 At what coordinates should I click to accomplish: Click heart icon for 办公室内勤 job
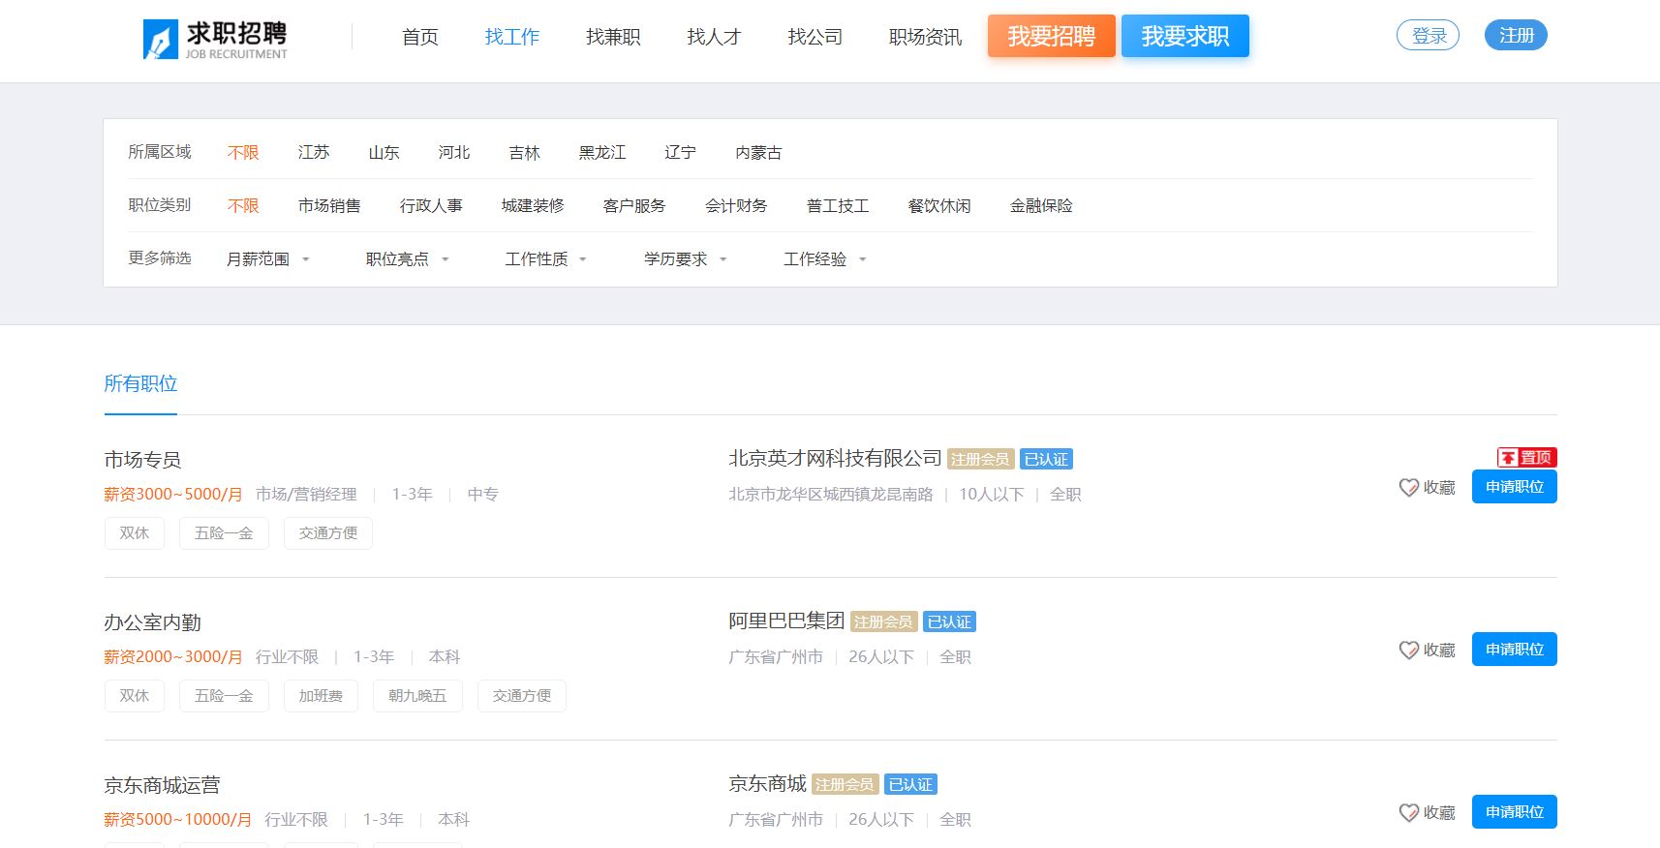[1409, 651]
